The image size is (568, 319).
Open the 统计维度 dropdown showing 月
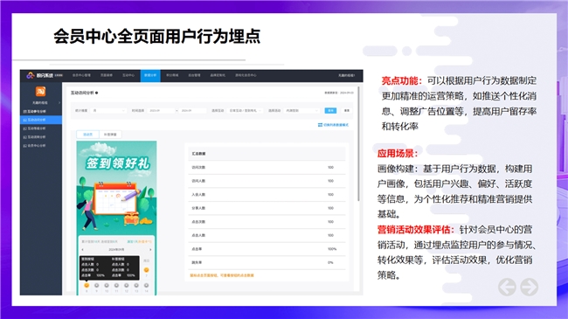tap(108, 111)
